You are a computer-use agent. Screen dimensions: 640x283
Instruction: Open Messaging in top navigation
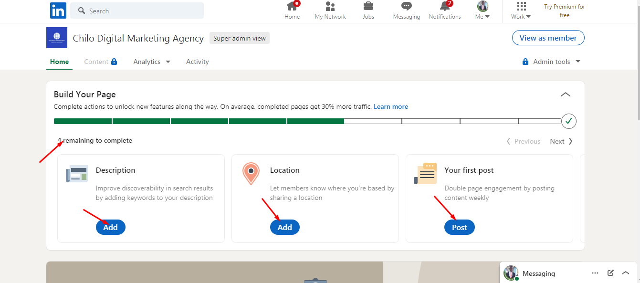point(407,10)
